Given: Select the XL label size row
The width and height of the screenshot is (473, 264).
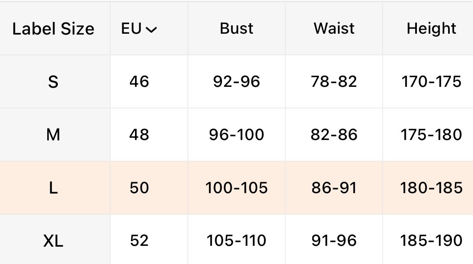Looking at the screenshot, I should point(53,241).
